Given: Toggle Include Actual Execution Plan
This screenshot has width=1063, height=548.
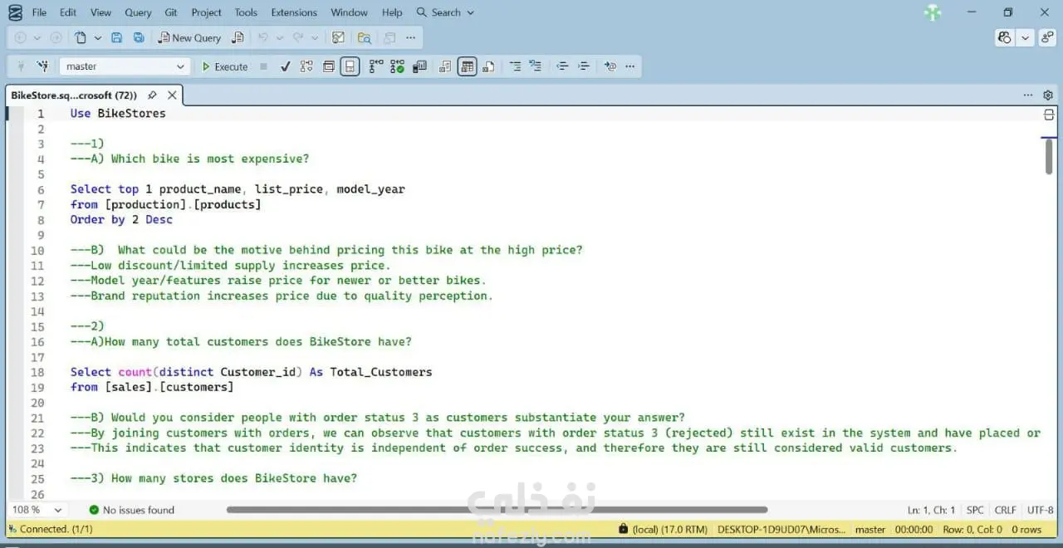Looking at the screenshot, I should [376, 66].
